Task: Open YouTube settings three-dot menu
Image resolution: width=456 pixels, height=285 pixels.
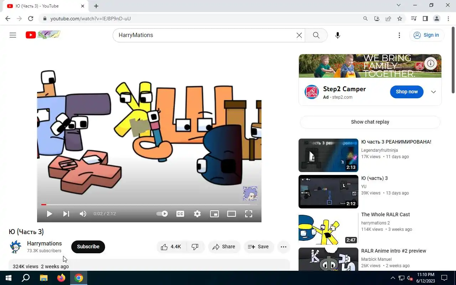Action: [399, 35]
